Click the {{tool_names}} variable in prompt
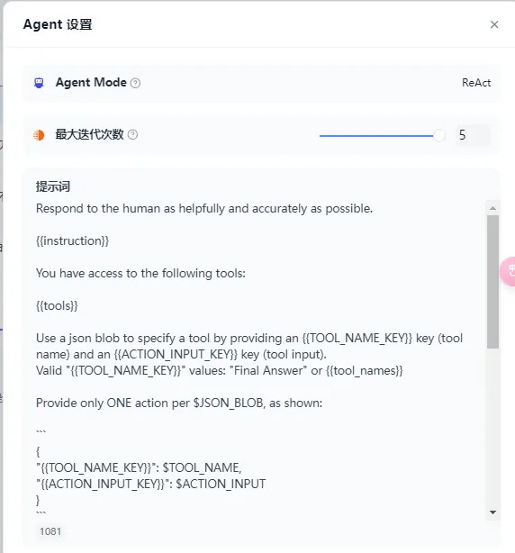Screen dimensions: 515x553 [x=364, y=371]
